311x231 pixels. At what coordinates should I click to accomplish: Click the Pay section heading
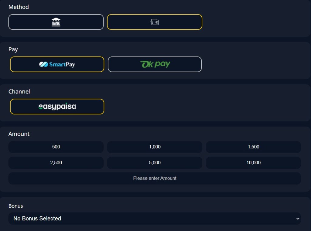[x=13, y=49]
